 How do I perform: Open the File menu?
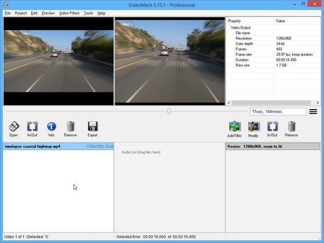click(8, 13)
